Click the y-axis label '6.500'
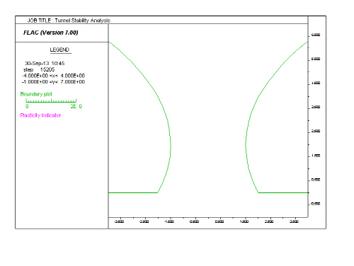 [316, 35]
